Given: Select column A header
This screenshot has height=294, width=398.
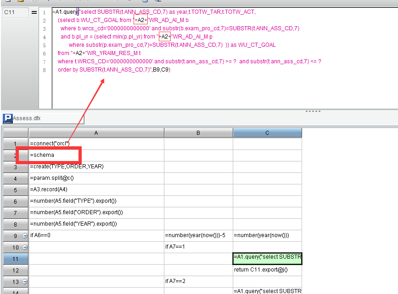Looking at the screenshot, I should (96, 133).
